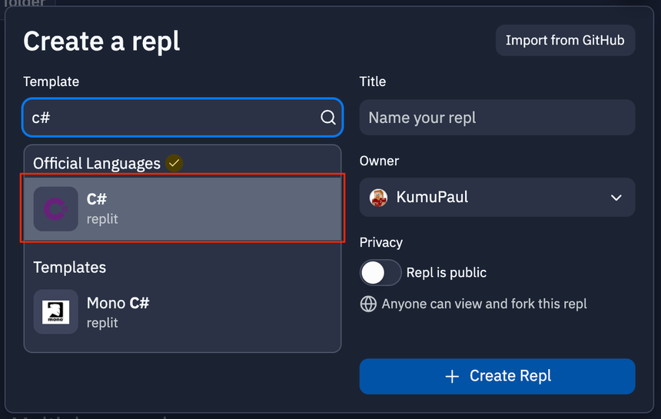Viewport: 661px width, 419px height.
Task: Open the KumuPaul owner selector
Action: [x=497, y=198]
